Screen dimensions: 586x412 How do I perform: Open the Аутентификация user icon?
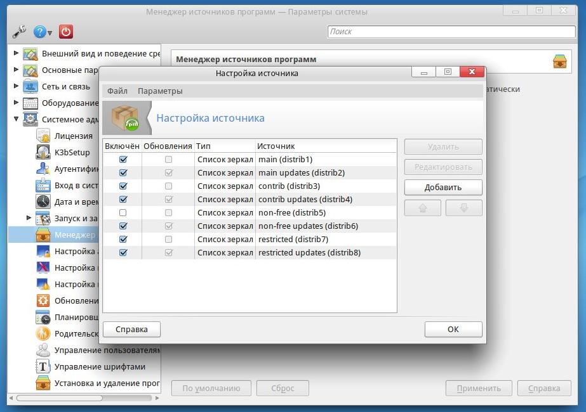tap(43, 169)
